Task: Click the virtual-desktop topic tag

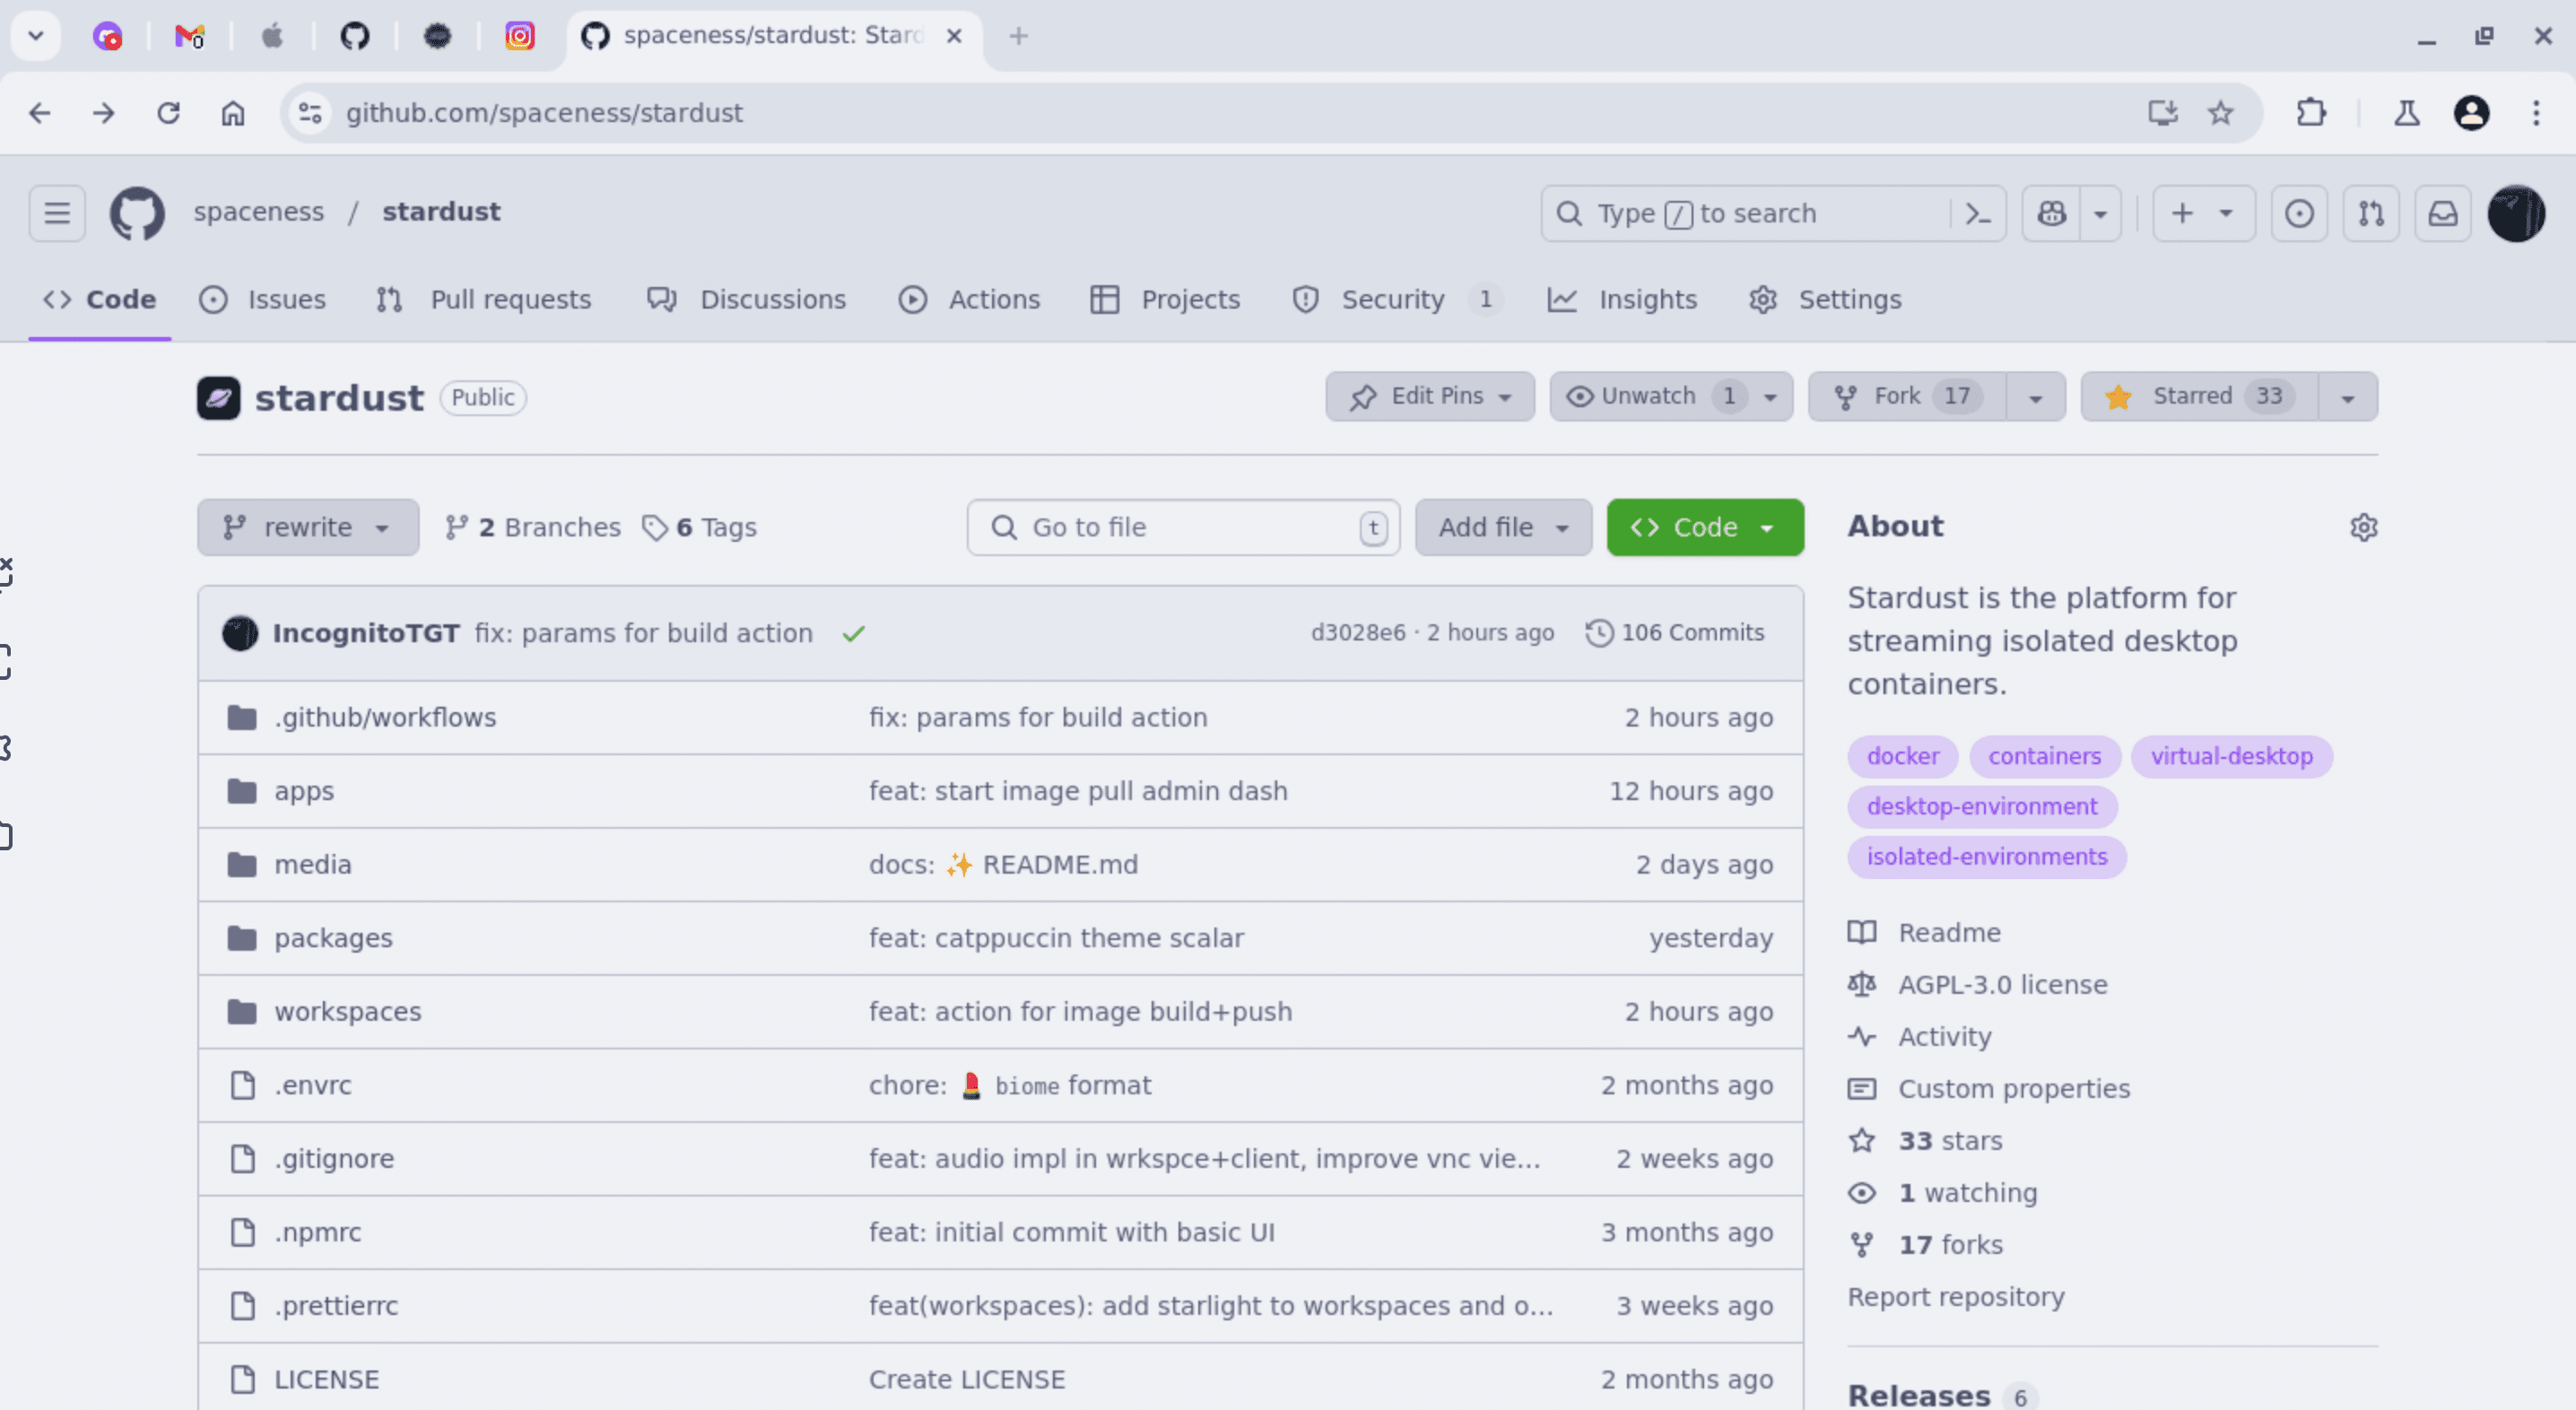Action: point(2231,757)
